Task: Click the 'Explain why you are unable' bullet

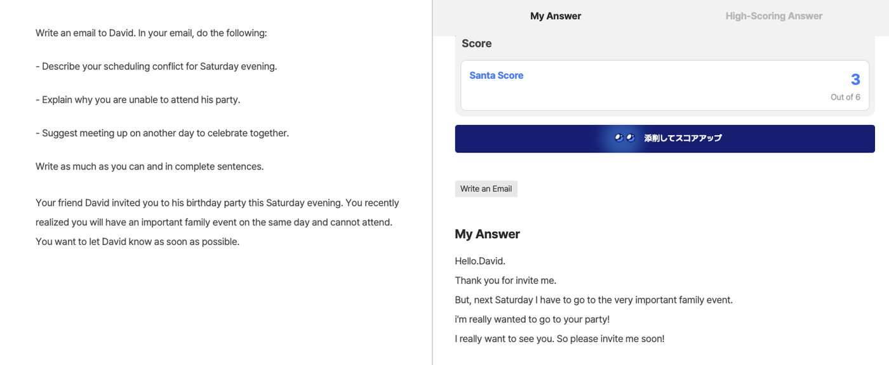Action: coord(138,100)
